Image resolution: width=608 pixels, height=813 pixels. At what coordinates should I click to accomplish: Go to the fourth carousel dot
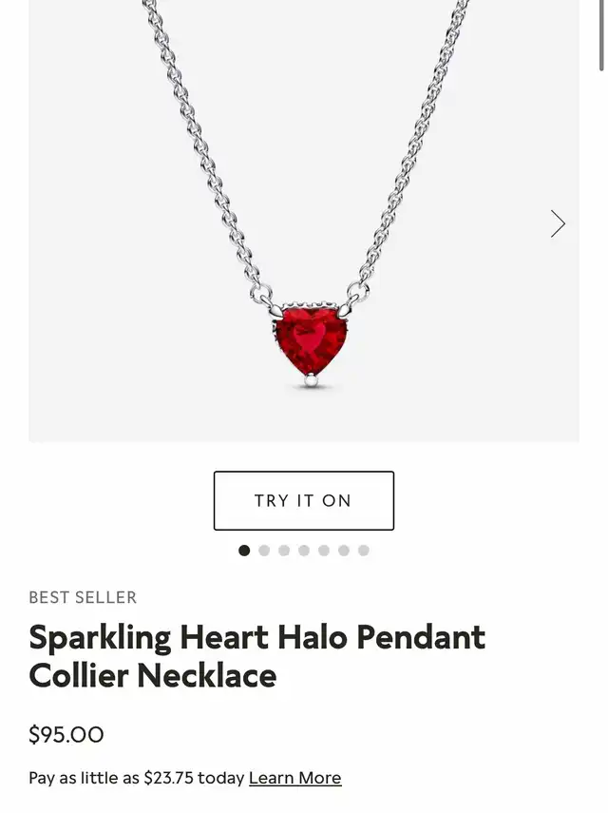[x=304, y=551]
